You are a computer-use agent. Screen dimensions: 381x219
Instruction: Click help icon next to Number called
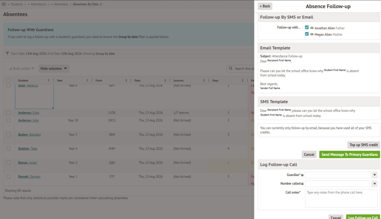pyautogui.click(x=302, y=184)
